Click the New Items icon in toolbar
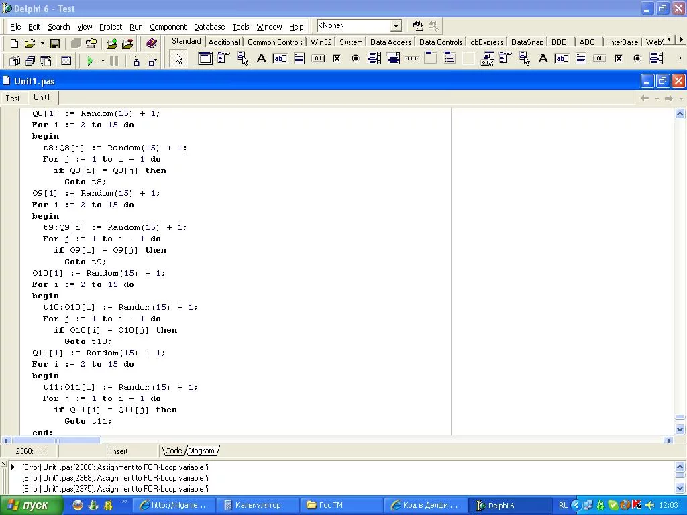687x515 pixels. (x=14, y=44)
